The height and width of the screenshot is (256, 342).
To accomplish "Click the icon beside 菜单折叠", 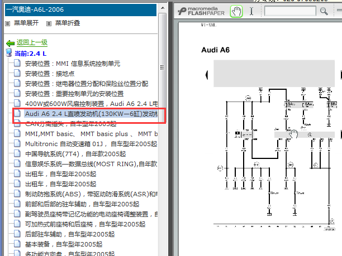I will [49, 23].
